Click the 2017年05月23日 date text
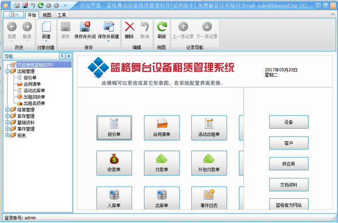 (x=281, y=69)
